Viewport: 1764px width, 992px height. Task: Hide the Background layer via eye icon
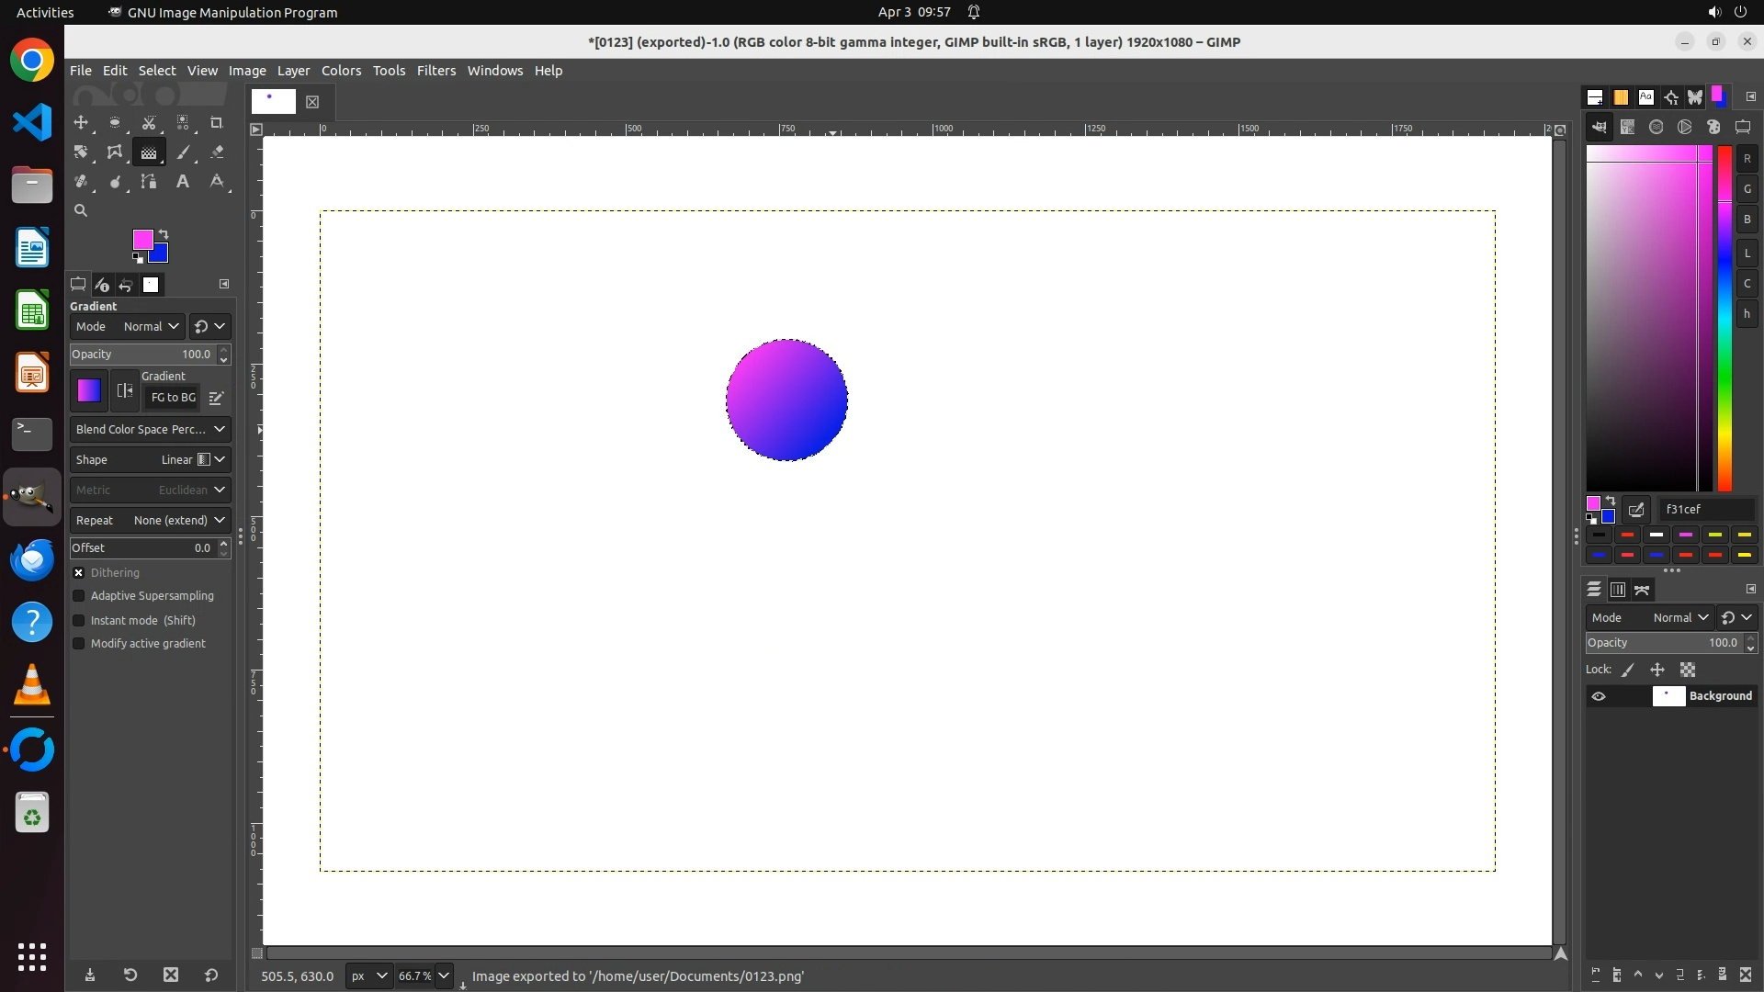pyautogui.click(x=1599, y=696)
